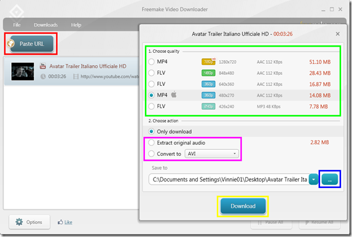
Task: Click the Options gear icon
Action: pyautogui.click(x=19, y=222)
